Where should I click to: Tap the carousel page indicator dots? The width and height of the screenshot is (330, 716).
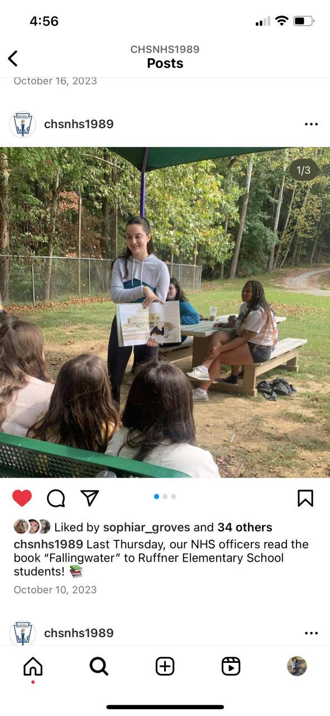click(x=165, y=496)
